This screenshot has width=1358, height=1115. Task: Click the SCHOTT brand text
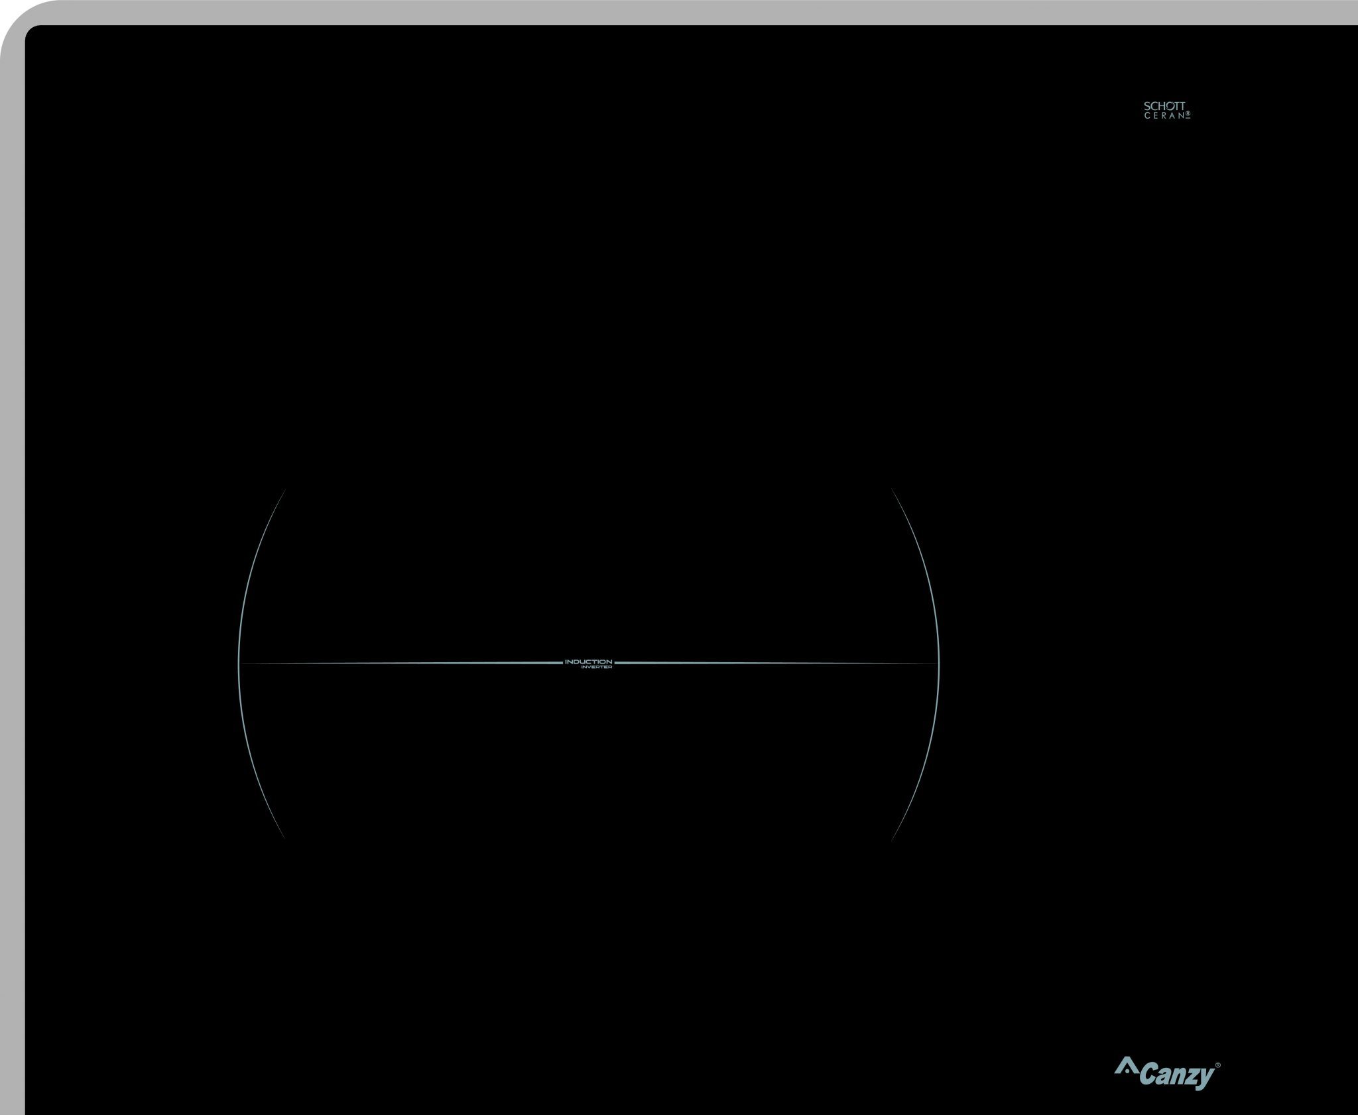[x=1164, y=106]
